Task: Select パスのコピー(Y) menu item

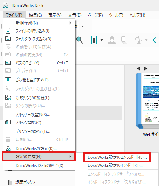Action: coord(39,63)
